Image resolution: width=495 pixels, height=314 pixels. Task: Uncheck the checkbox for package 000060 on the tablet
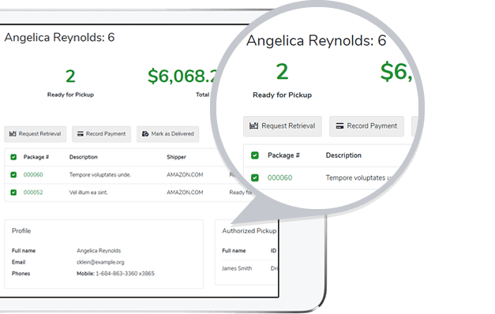[13, 175]
